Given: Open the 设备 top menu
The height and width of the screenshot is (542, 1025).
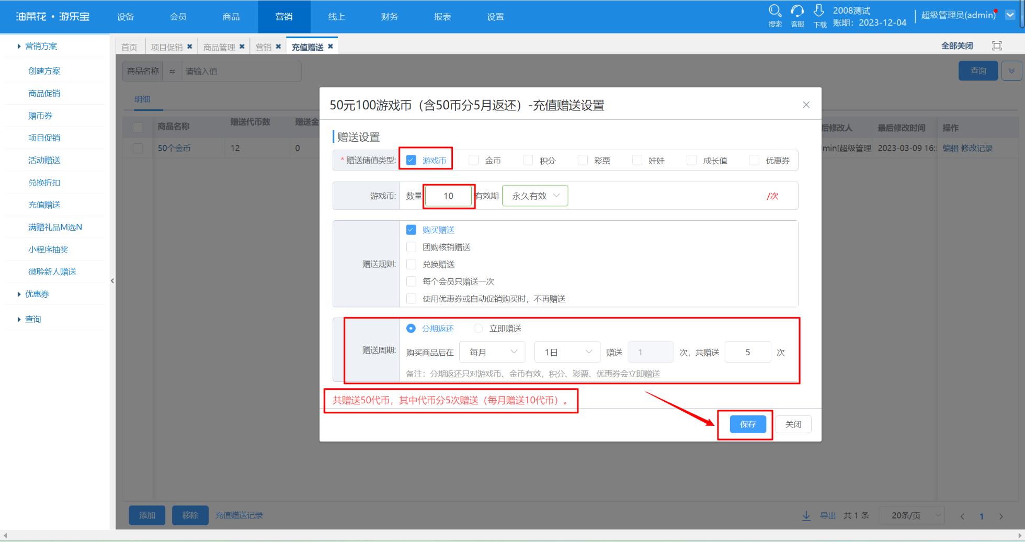Looking at the screenshot, I should point(126,17).
